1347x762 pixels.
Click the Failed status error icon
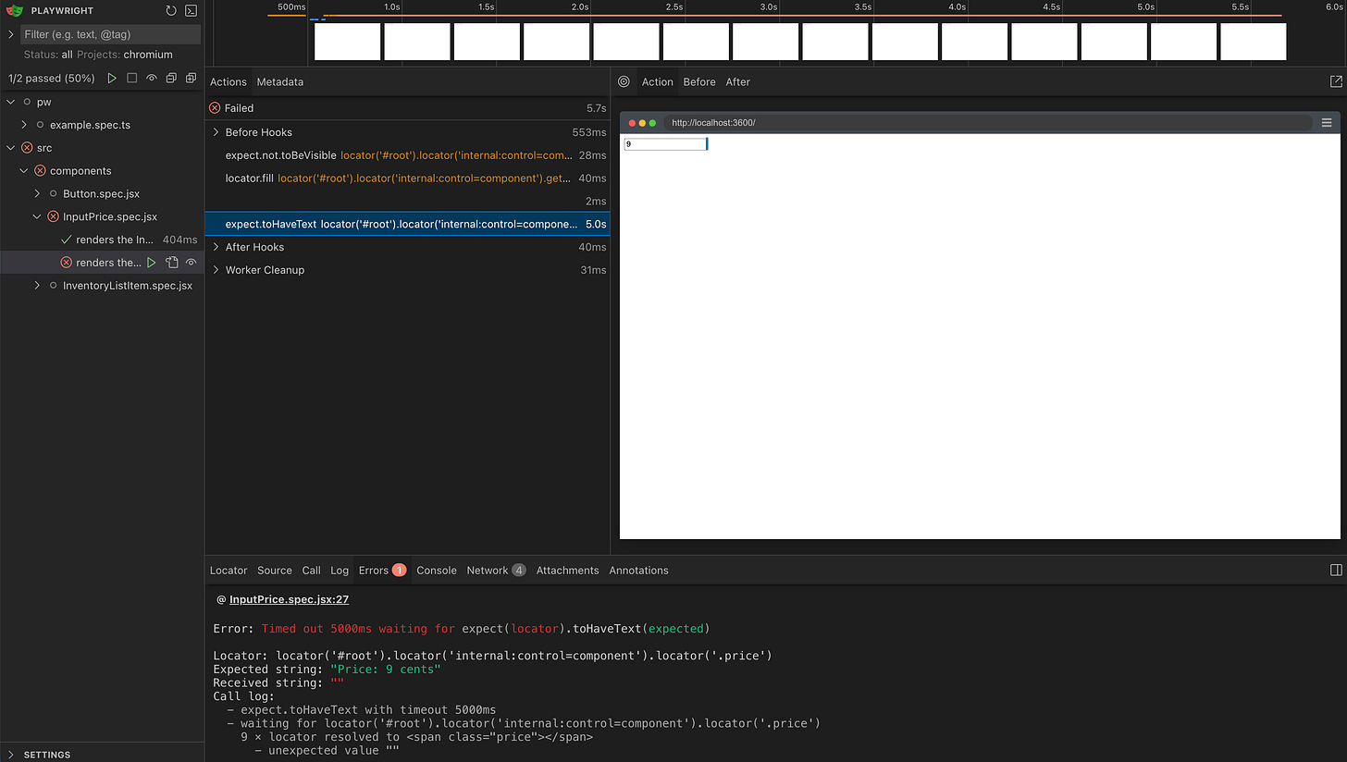pyautogui.click(x=215, y=108)
